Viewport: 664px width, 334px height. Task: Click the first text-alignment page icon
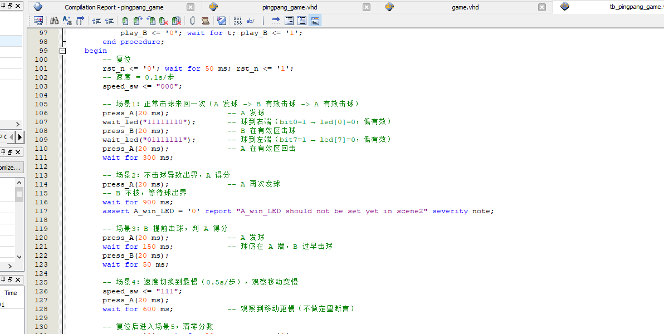[289, 21]
